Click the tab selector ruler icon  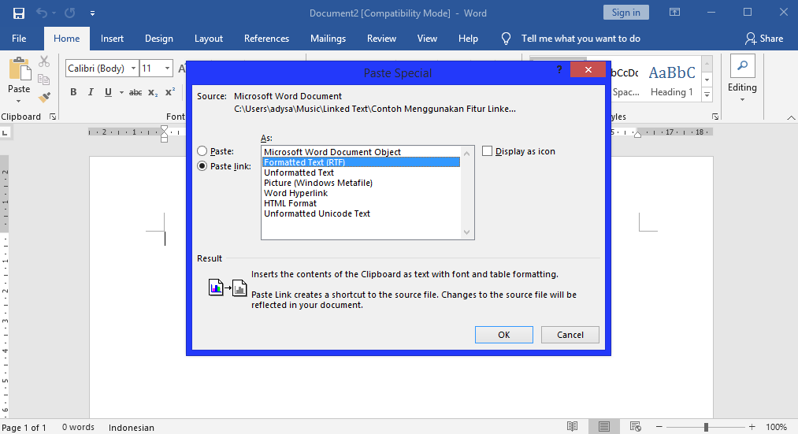tap(5, 133)
